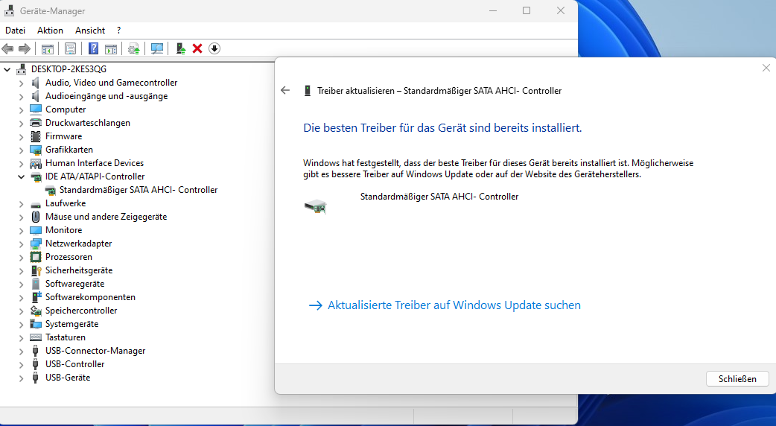
Task: Select the Netzwerkadapter tree label
Action: point(79,244)
